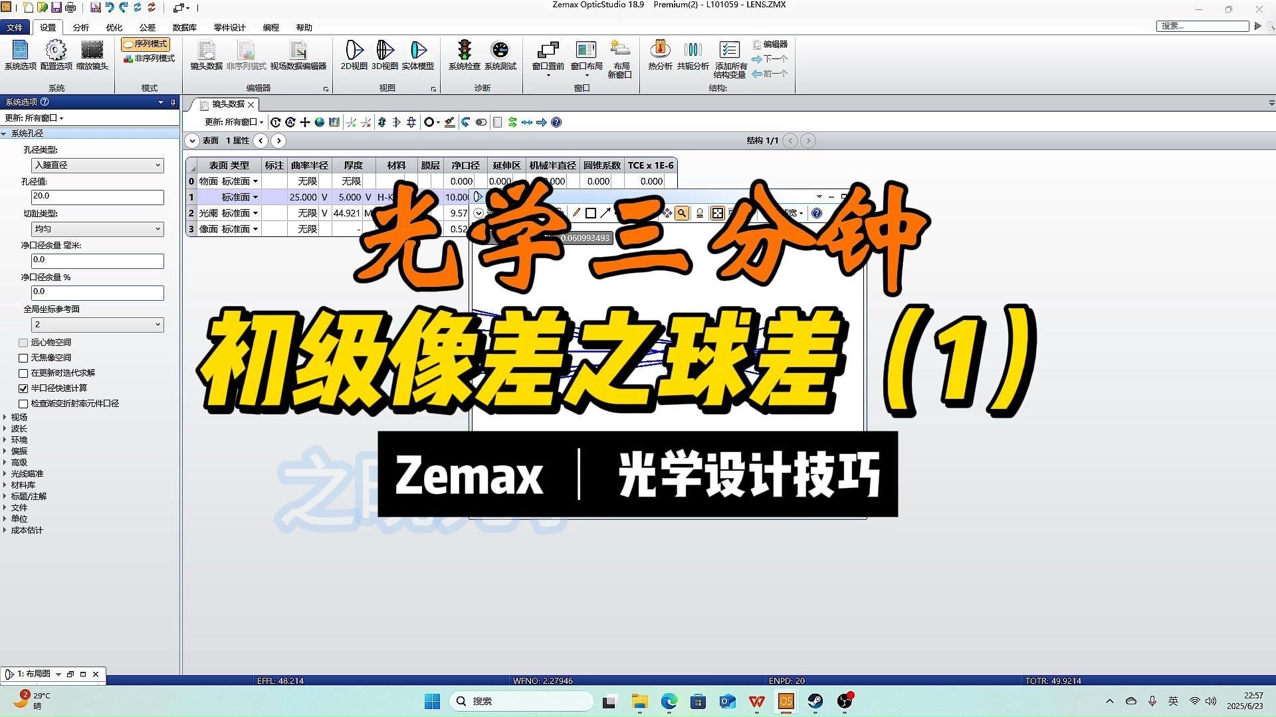Click the 缩放镜头 scale lens tool
Viewport: 1276px width, 717px height.
[92, 56]
